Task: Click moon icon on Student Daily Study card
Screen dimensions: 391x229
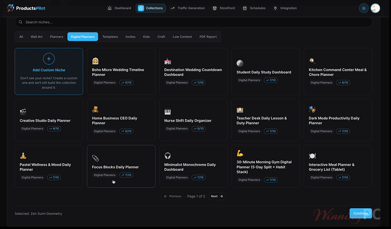Action: pyautogui.click(x=240, y=63)
